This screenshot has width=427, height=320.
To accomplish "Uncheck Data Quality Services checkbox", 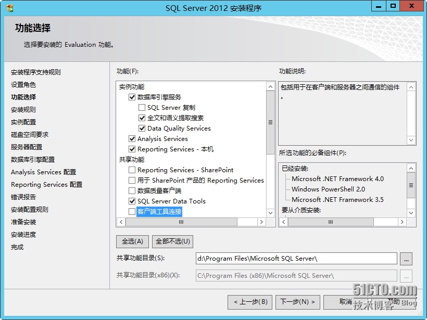I will (142, 128).
